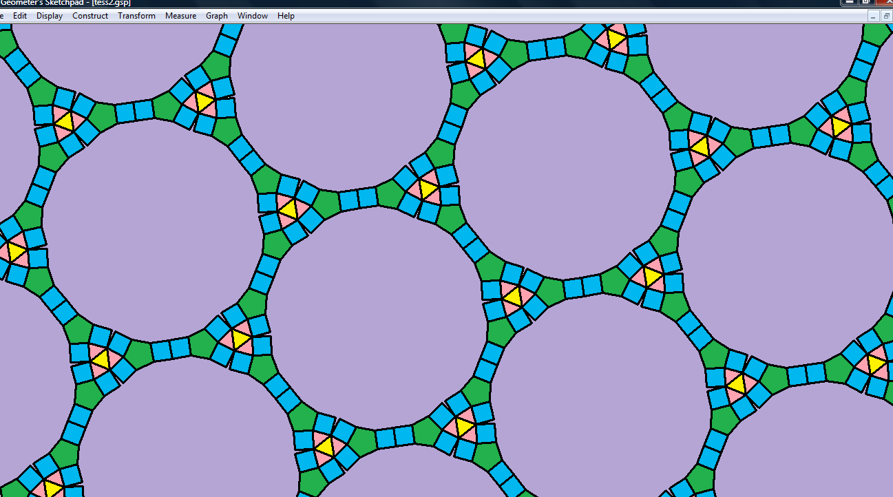Open the Help menu
893x497 pixels.
[286, 16]
